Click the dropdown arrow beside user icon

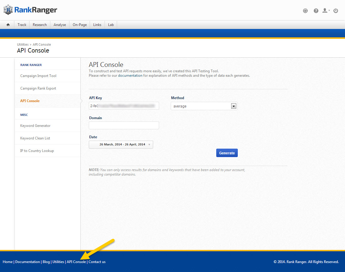(329, 10)
